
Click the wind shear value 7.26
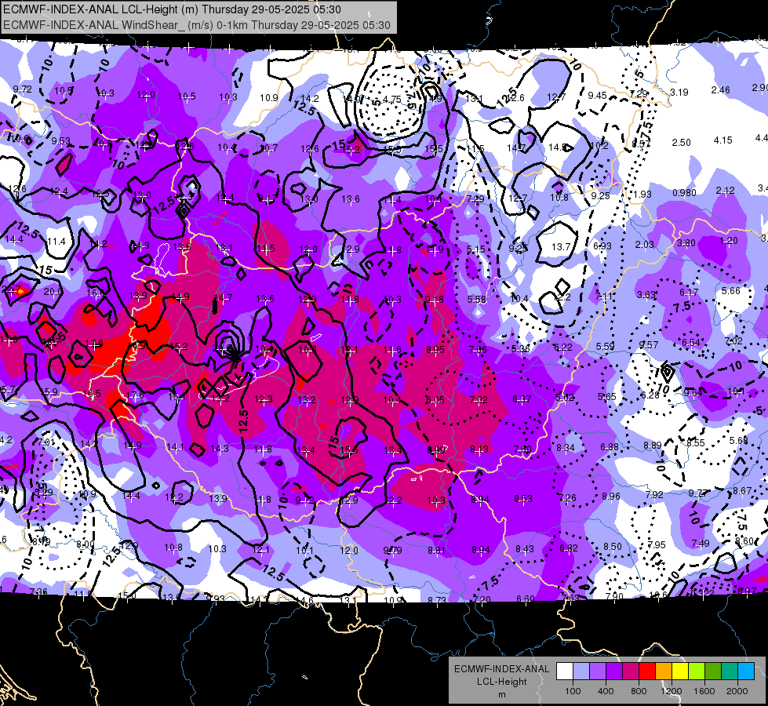[568, 498]
